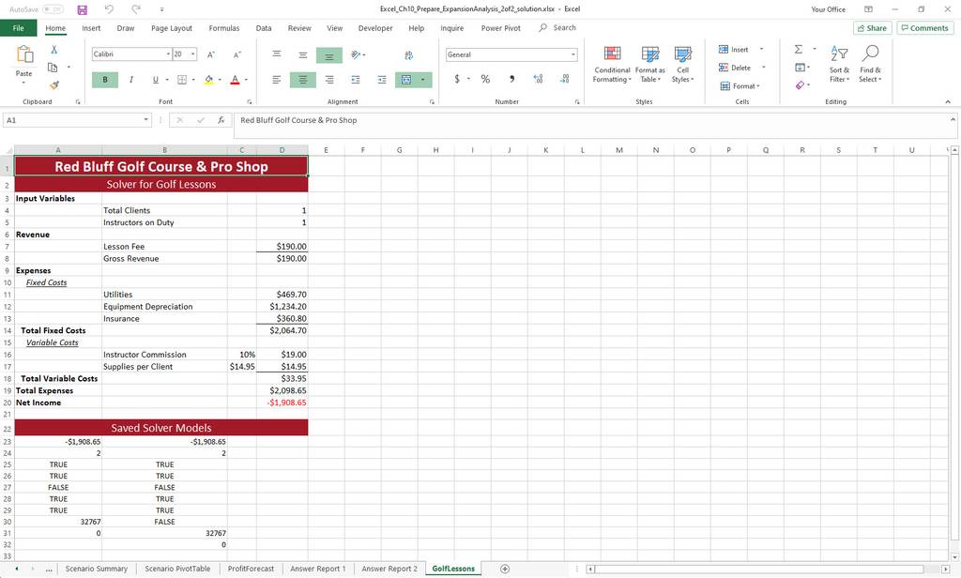961x578 pixels.
Task: Expand the formula bar
Action: tap(953, 119)
